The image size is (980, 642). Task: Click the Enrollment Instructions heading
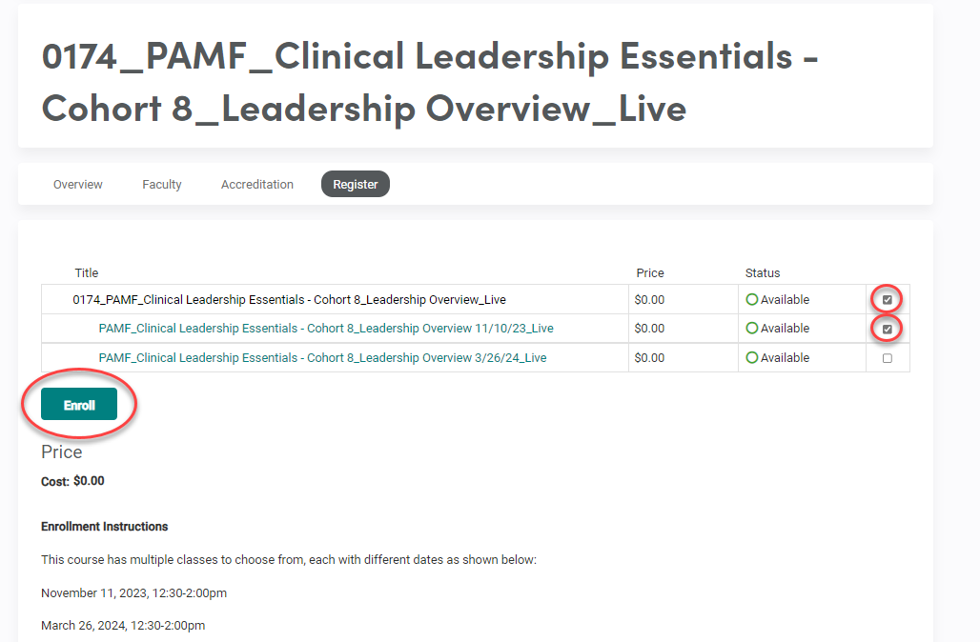click(x=105, y=527)
